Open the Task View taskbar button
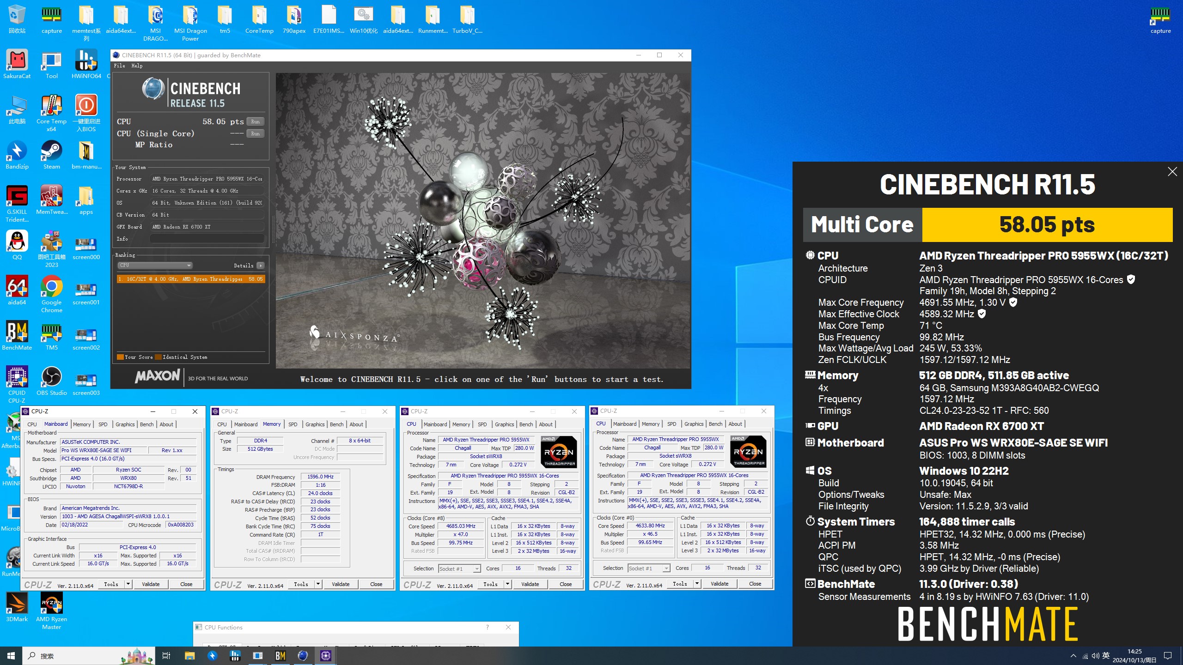The image size is (1183, 665). click(166, 656)
